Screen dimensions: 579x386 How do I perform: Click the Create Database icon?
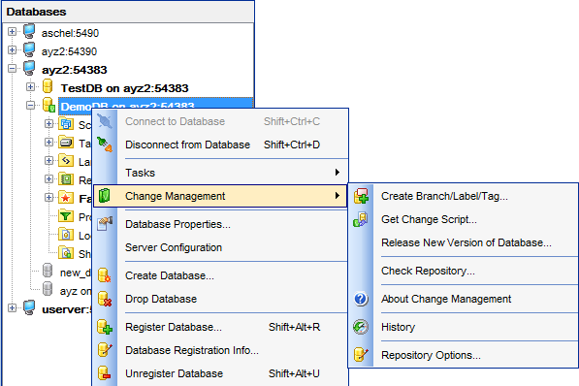[x=105, y=275]
